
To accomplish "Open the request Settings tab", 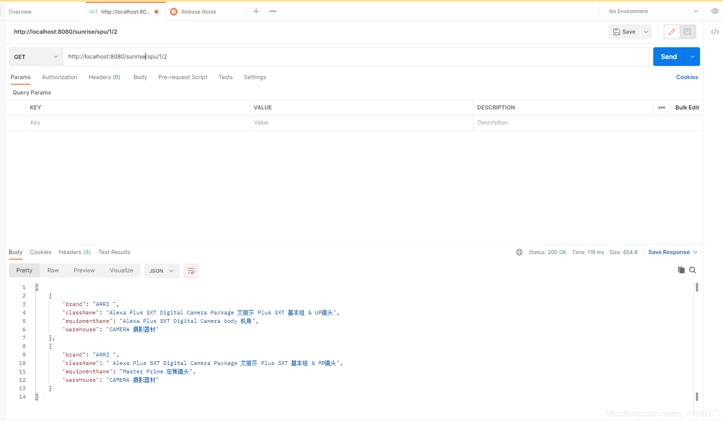I will pos(255,77).
